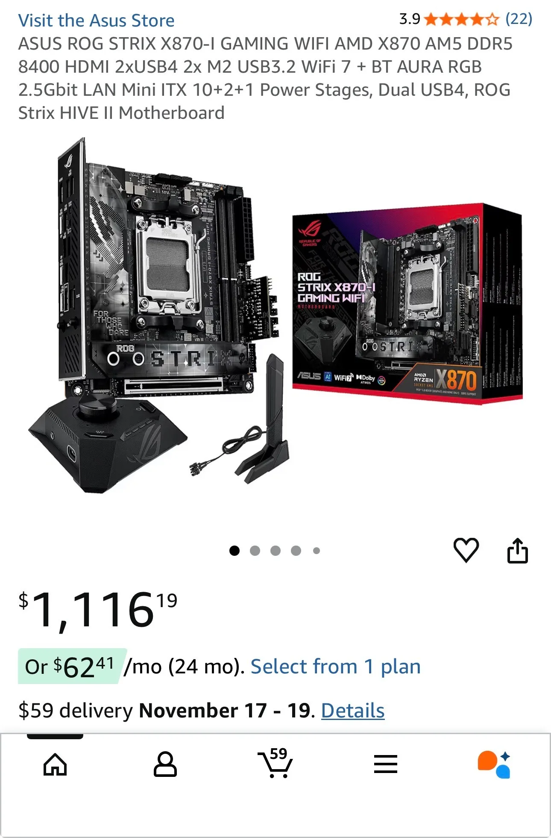Screen dimensions: 551x838
Task: Select the small fifth carousel dot
Action: pyautogui.click(x=317, y=551)
